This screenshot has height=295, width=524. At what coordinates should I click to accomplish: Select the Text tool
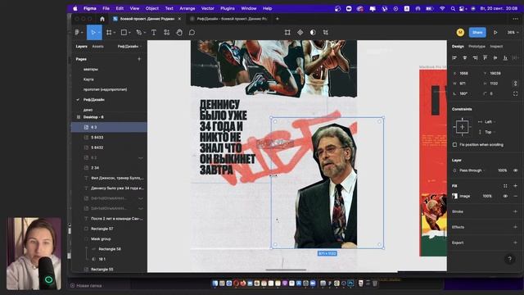(154, 33)
